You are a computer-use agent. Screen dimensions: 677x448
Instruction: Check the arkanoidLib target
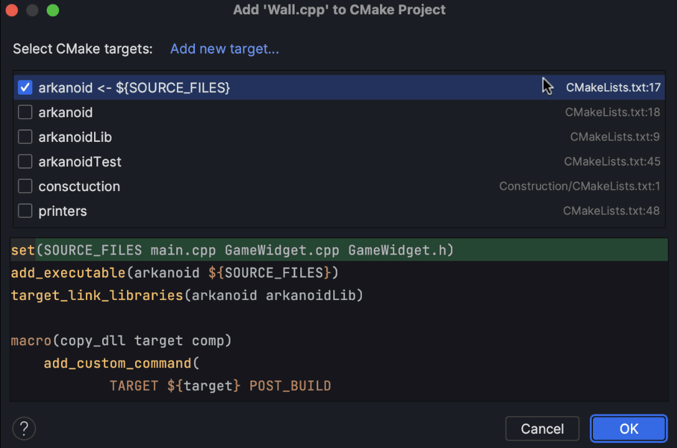tap(24, 137)
